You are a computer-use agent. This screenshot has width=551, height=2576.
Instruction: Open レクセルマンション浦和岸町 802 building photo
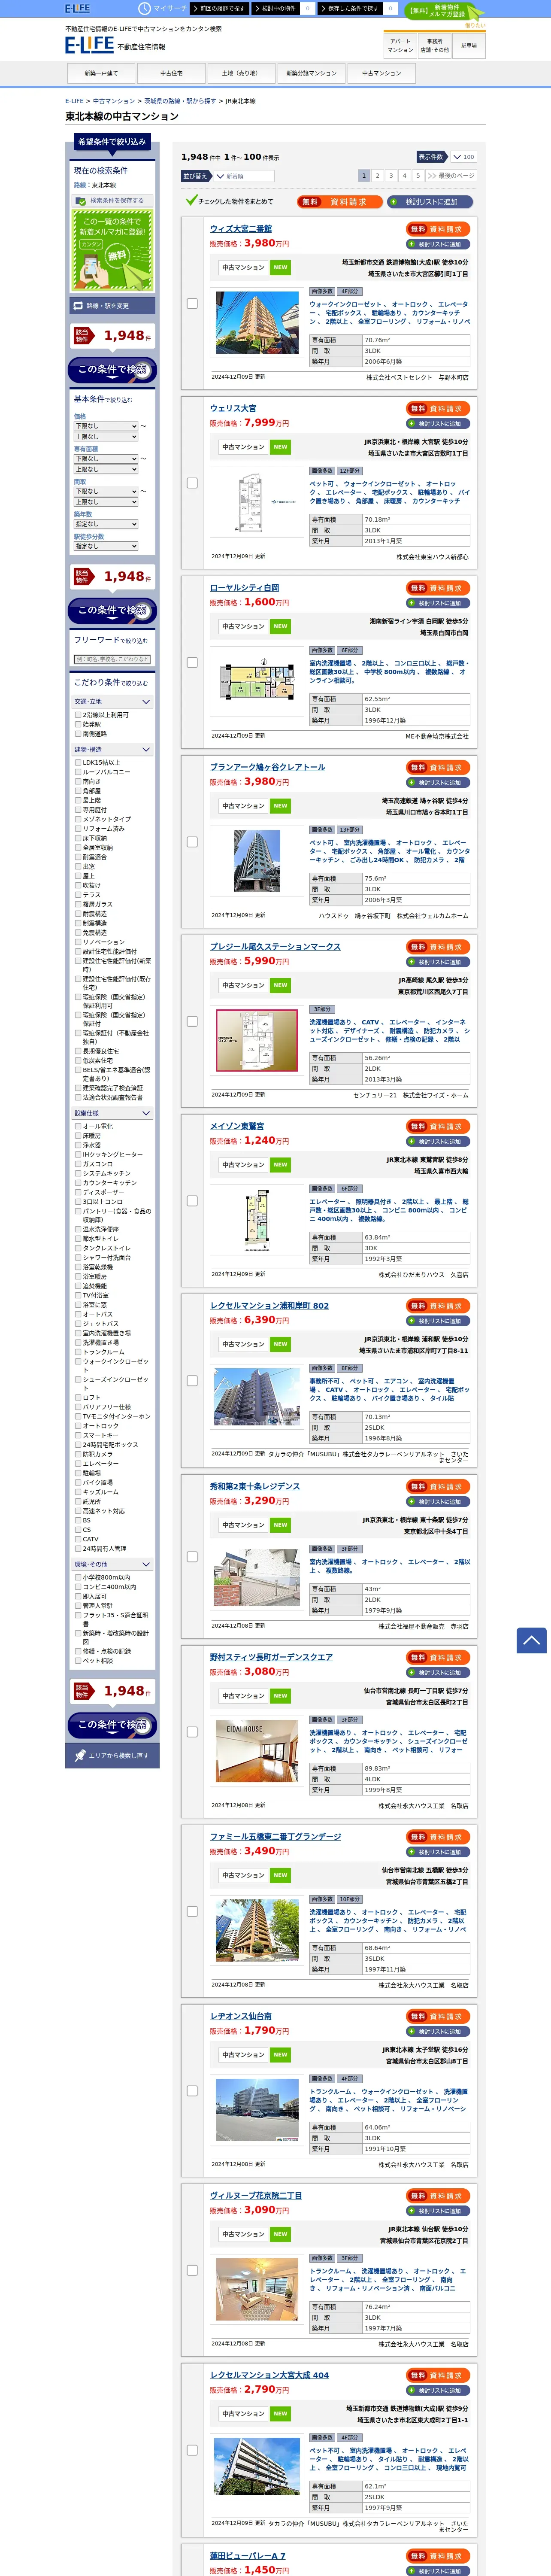pos(257,1397)
